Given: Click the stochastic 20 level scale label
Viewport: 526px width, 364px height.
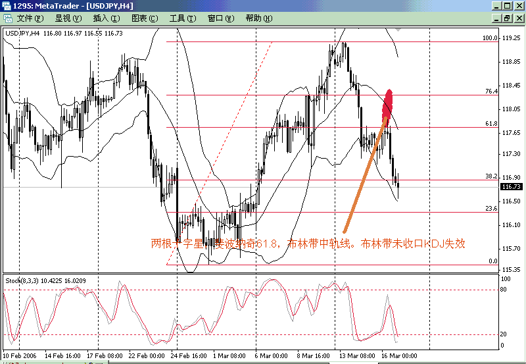Looking at the screenshot, I should pyautogui.click(x=503, y=334).
